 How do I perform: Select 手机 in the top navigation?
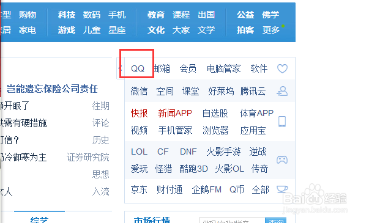pyautogui.click(x=117, y=15)
